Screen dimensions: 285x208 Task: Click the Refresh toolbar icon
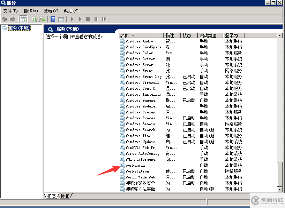34,19
